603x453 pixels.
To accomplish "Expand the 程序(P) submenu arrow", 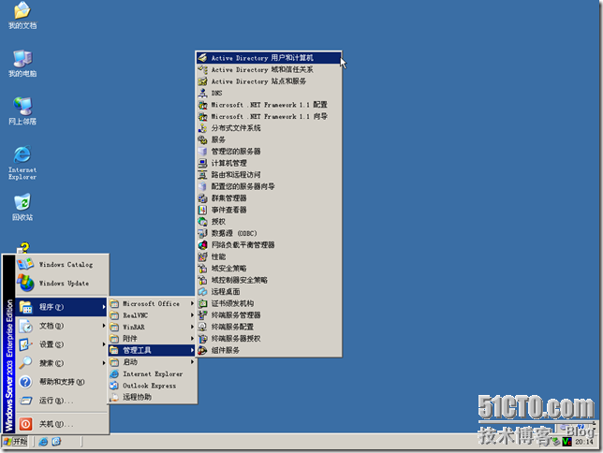I will point(104,307).
